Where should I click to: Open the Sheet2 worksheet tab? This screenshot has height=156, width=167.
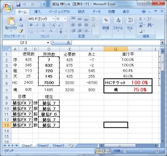[x=43, y=146]
